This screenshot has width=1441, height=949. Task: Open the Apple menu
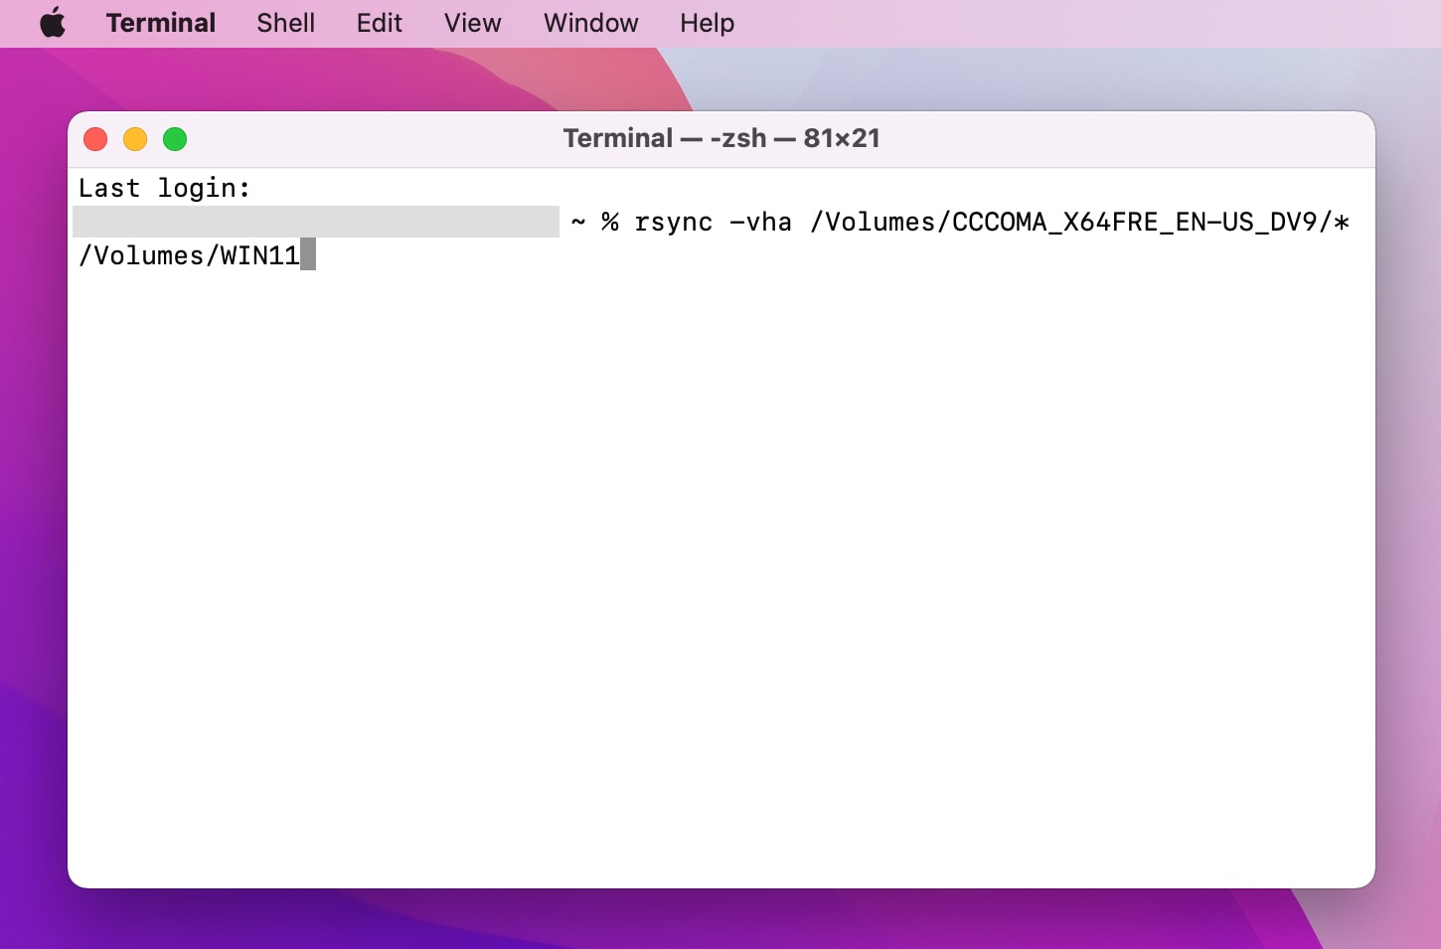52,22
